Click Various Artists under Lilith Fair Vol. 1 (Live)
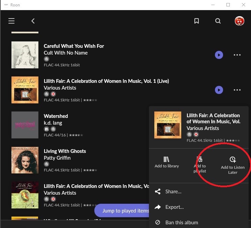This screenshot has height=228, width=251. tap(60, 88)
